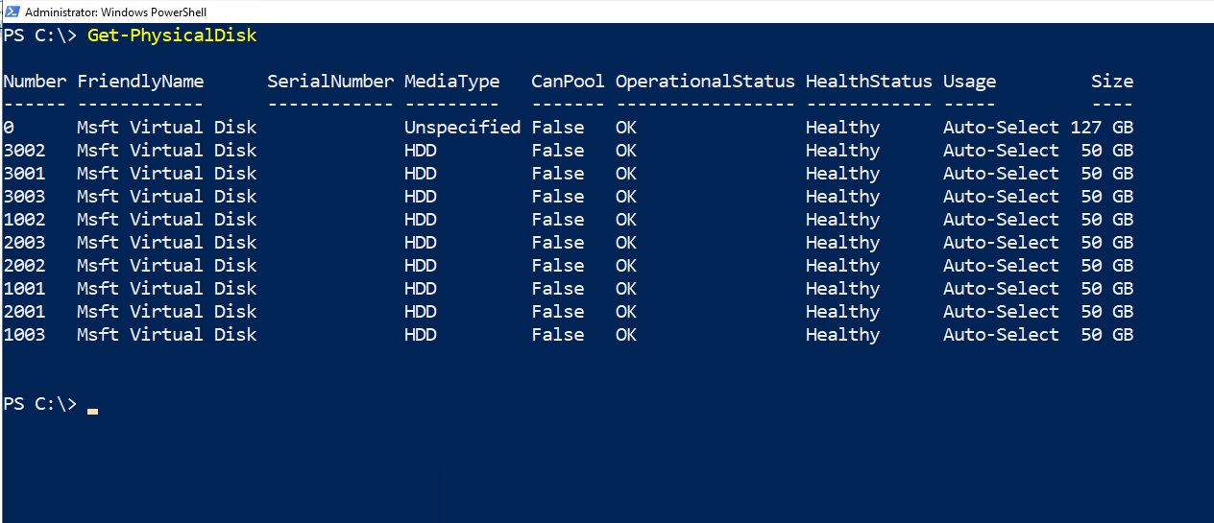
Task: Click the HealthStatus column header
Action: (869, 82)
